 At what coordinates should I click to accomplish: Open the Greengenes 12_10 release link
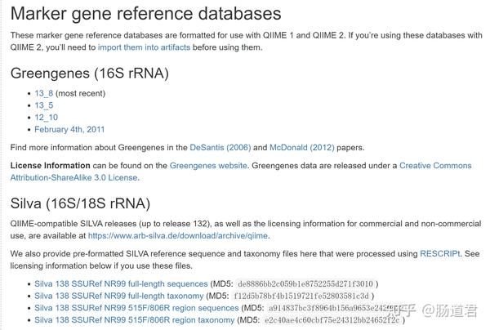(47, 118)
